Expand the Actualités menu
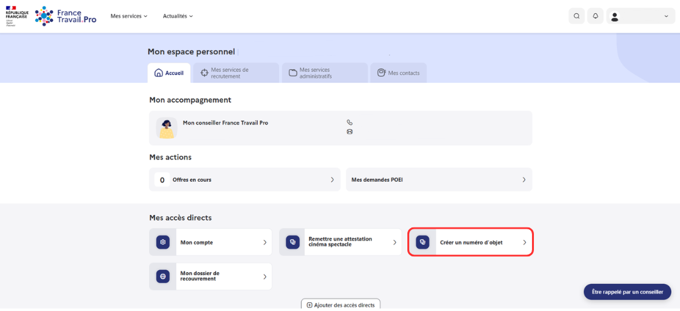The image size is (680, 311). coord(178,16)
